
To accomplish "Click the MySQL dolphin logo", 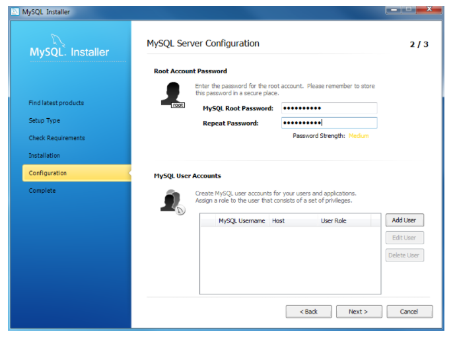I will (58, 40).
